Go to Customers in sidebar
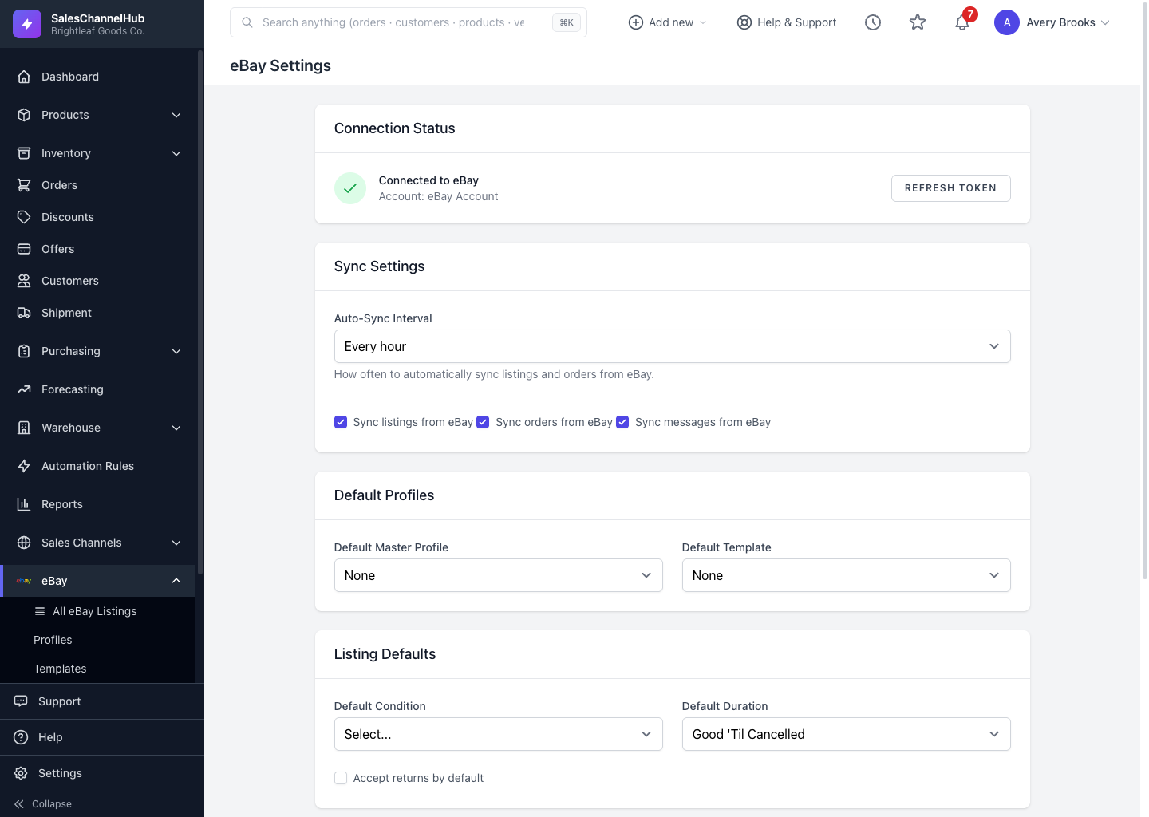 click(x=97, y=281)
